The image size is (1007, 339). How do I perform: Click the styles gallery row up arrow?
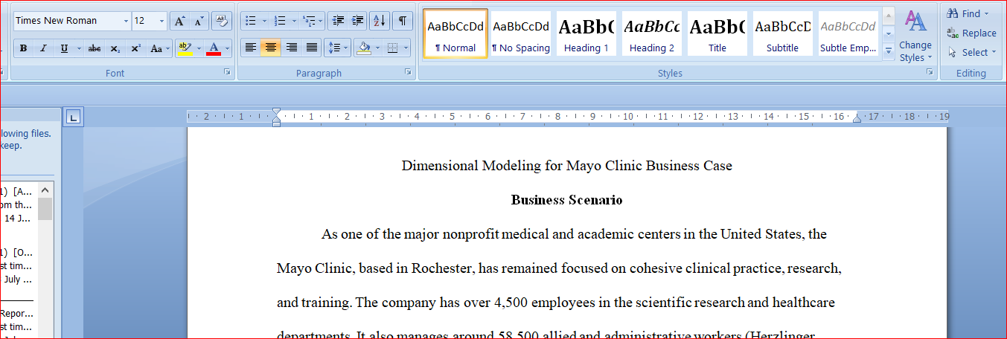[x=889, y=16]
